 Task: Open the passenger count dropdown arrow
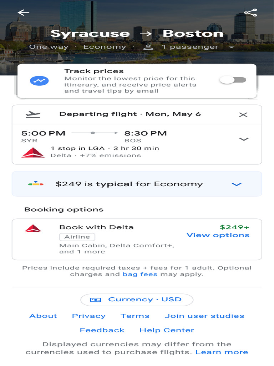tap(232, 47)
